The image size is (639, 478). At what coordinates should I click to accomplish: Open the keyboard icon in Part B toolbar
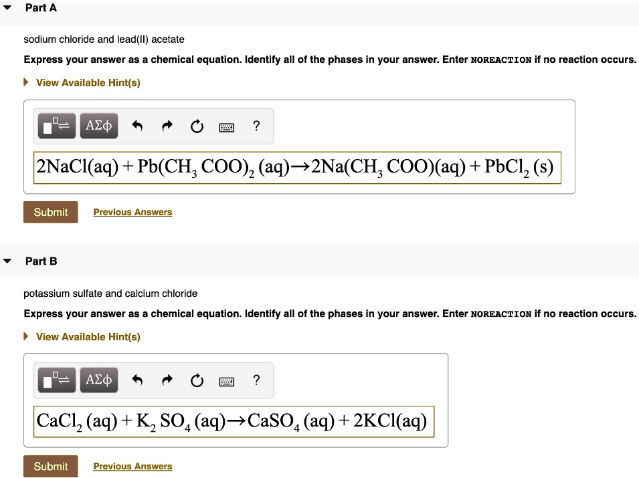click(x=226, y=380)
